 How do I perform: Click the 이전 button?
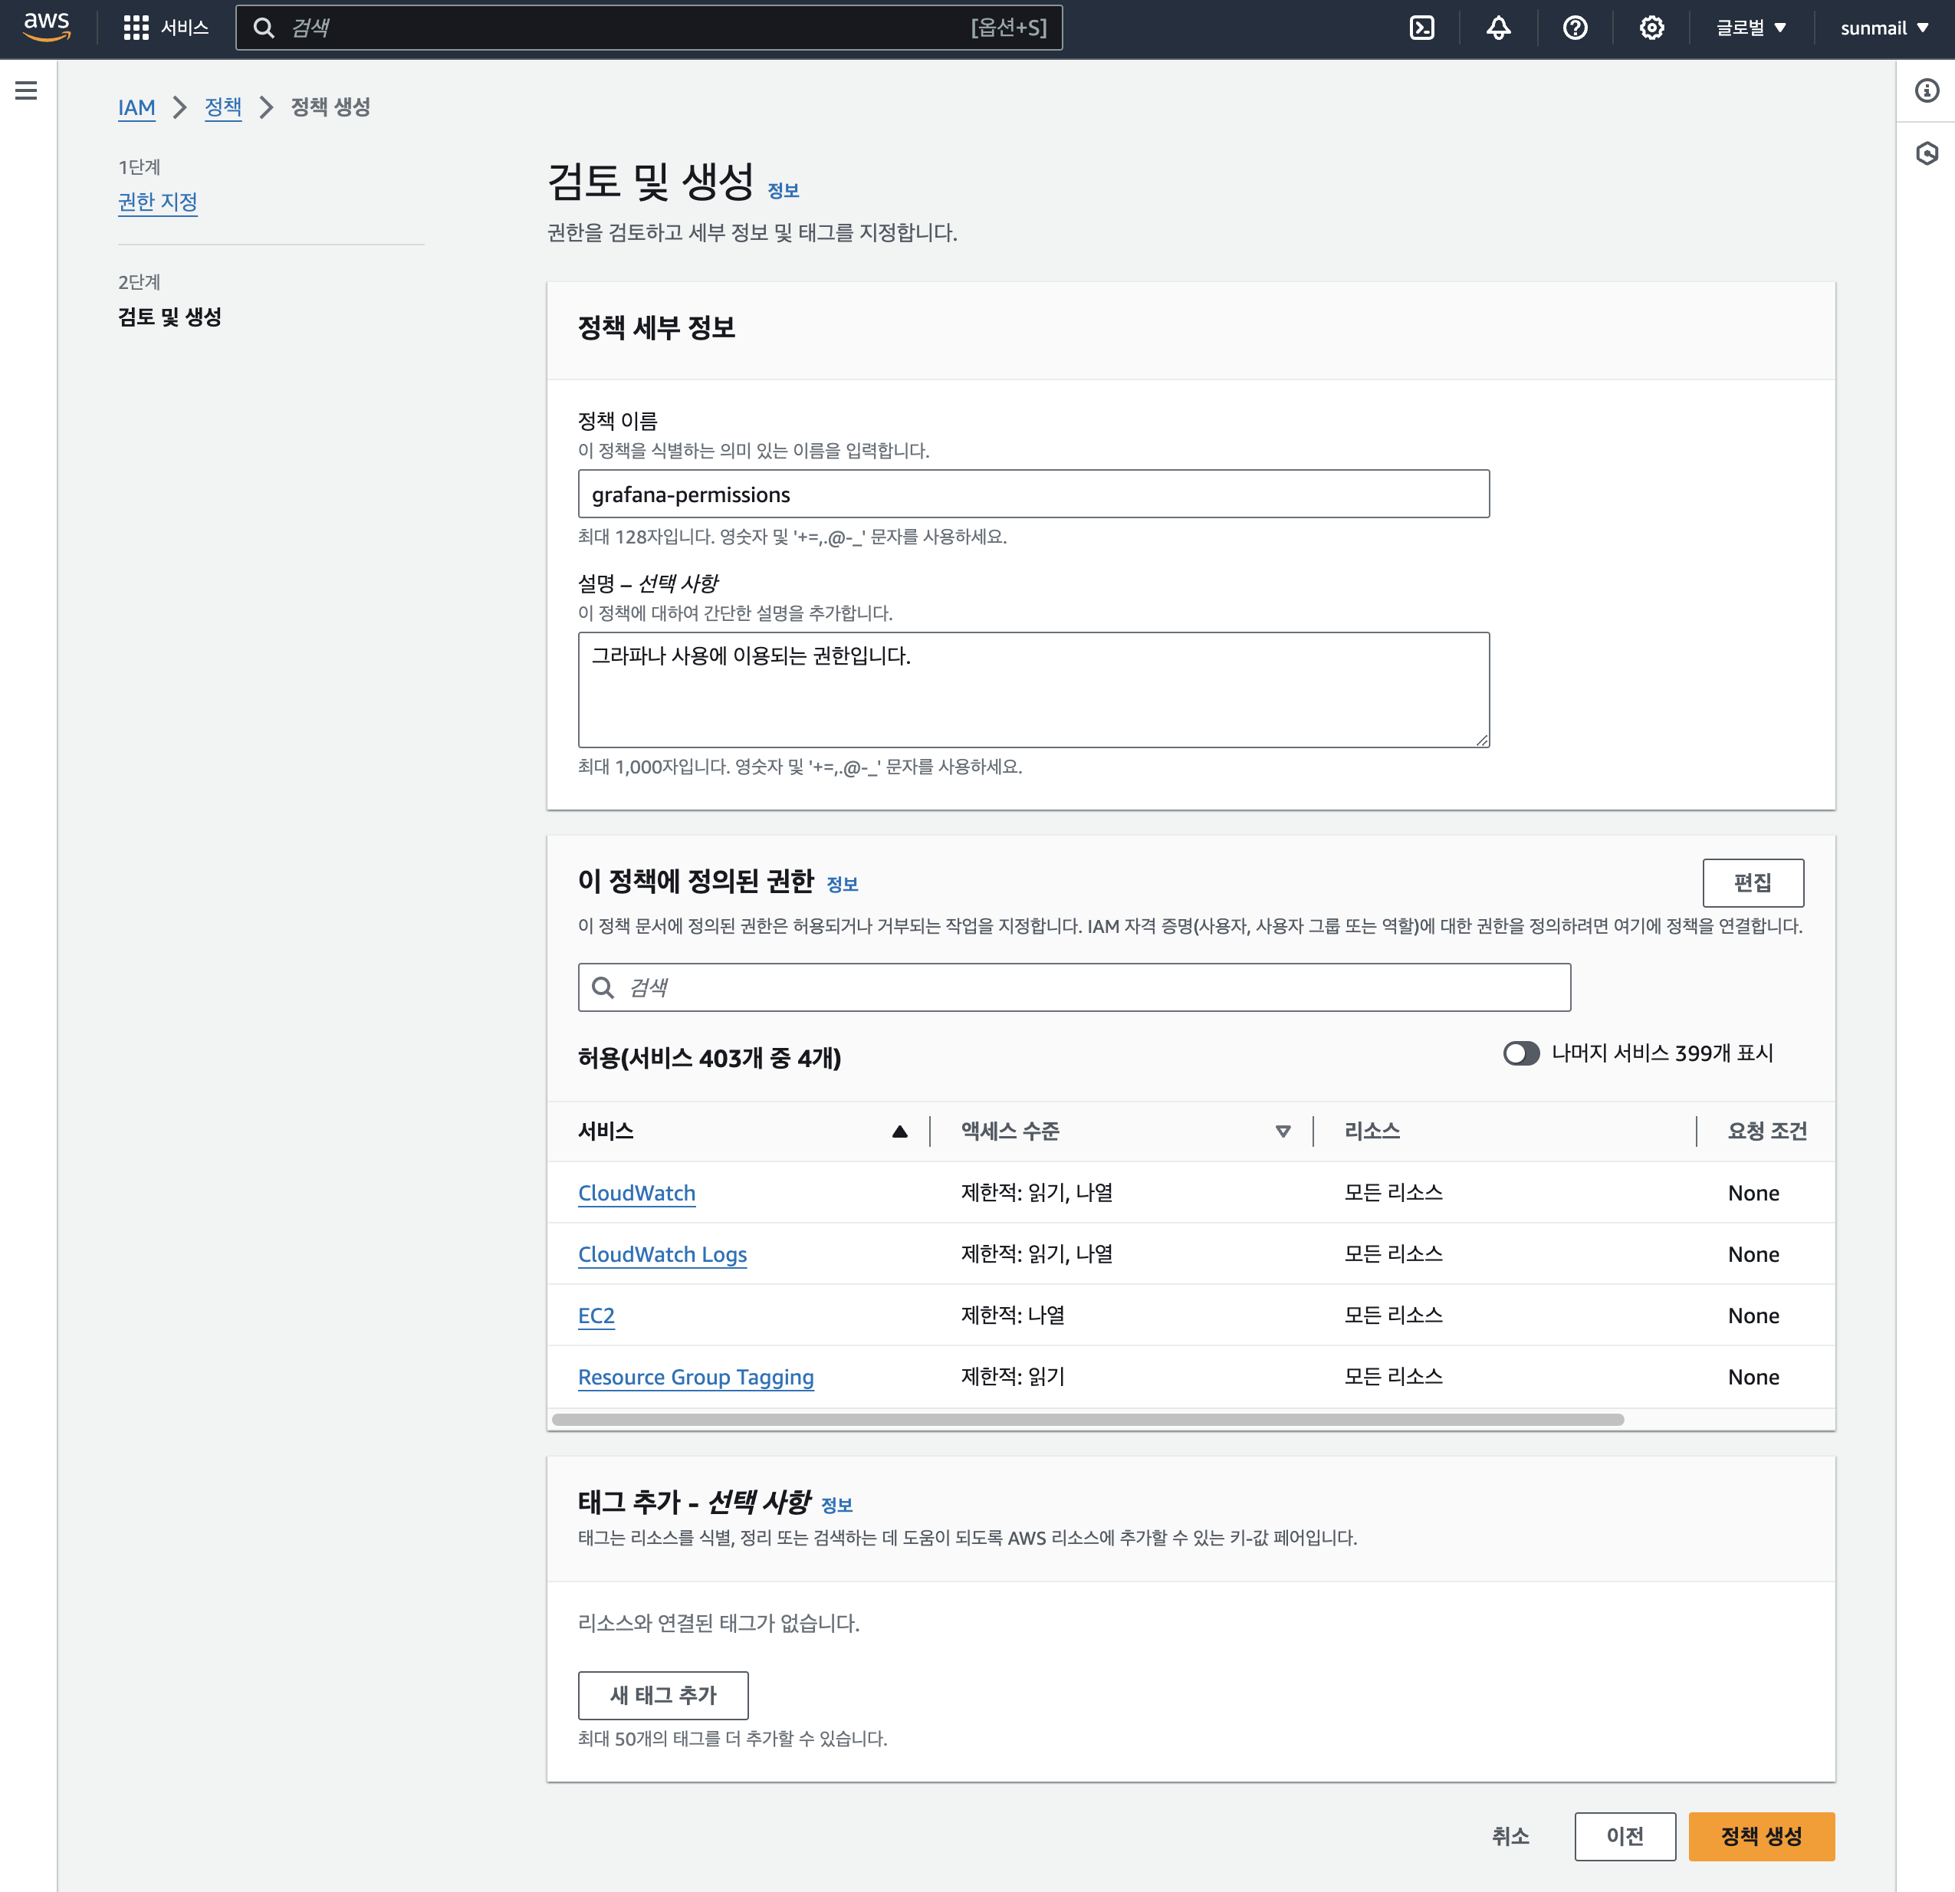coord(1625,1835)
